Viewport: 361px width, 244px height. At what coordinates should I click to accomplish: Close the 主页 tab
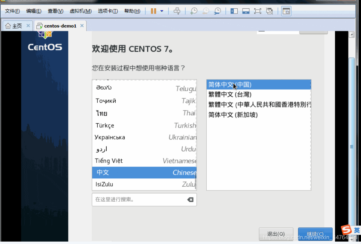28,26
